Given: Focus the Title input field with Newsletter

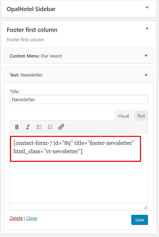Looking at the screenshot, I should pyautogui.click(x=79, y=99).
